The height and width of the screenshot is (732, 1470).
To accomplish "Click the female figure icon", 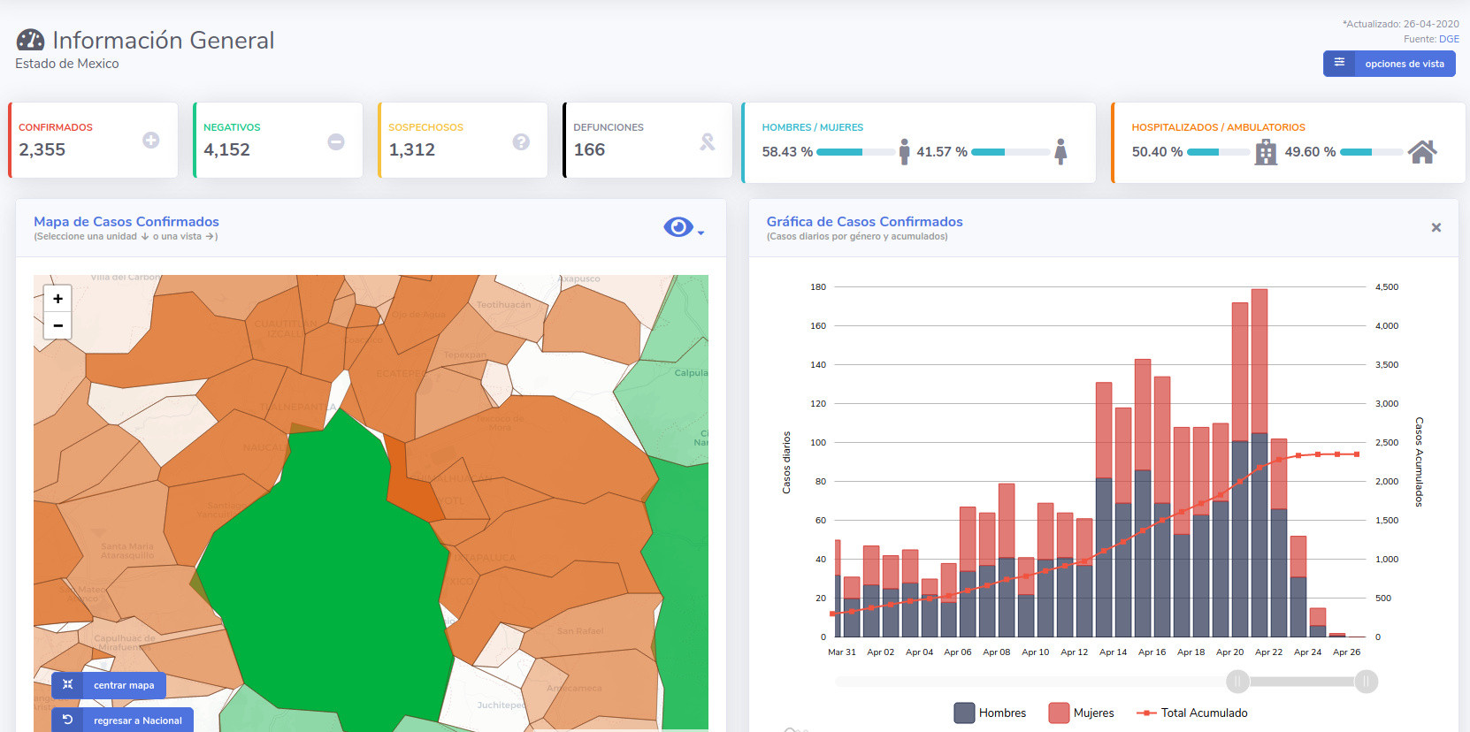I will coord(1060,152).
